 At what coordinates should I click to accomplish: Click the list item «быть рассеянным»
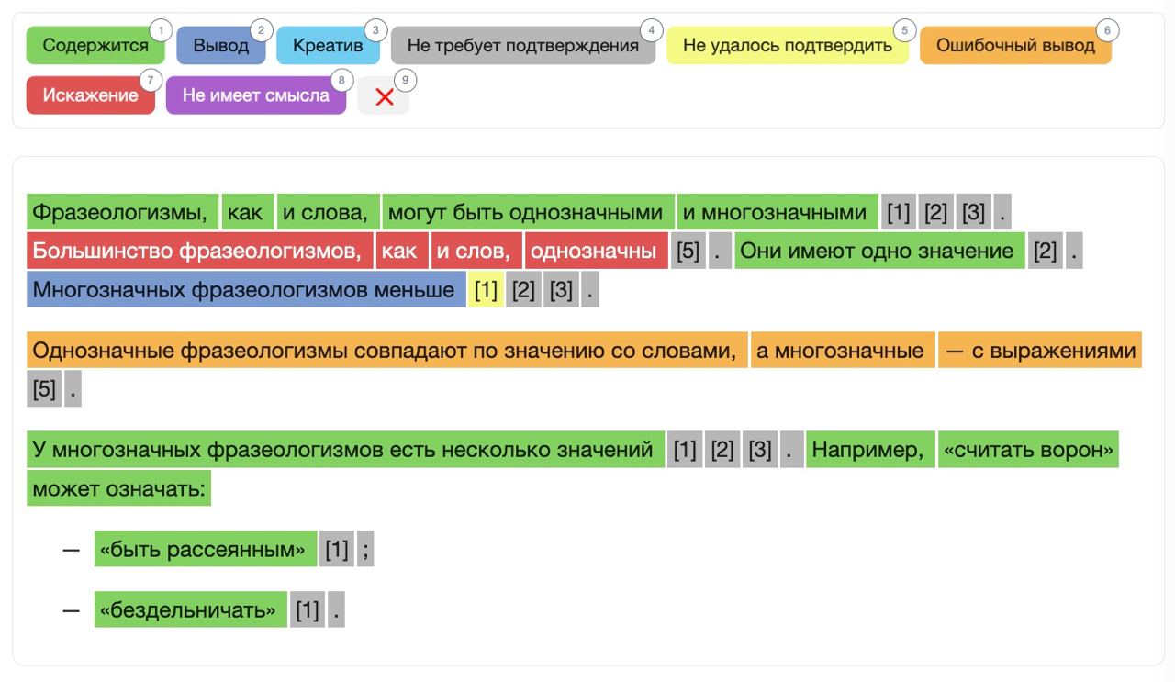pos(206,548)
